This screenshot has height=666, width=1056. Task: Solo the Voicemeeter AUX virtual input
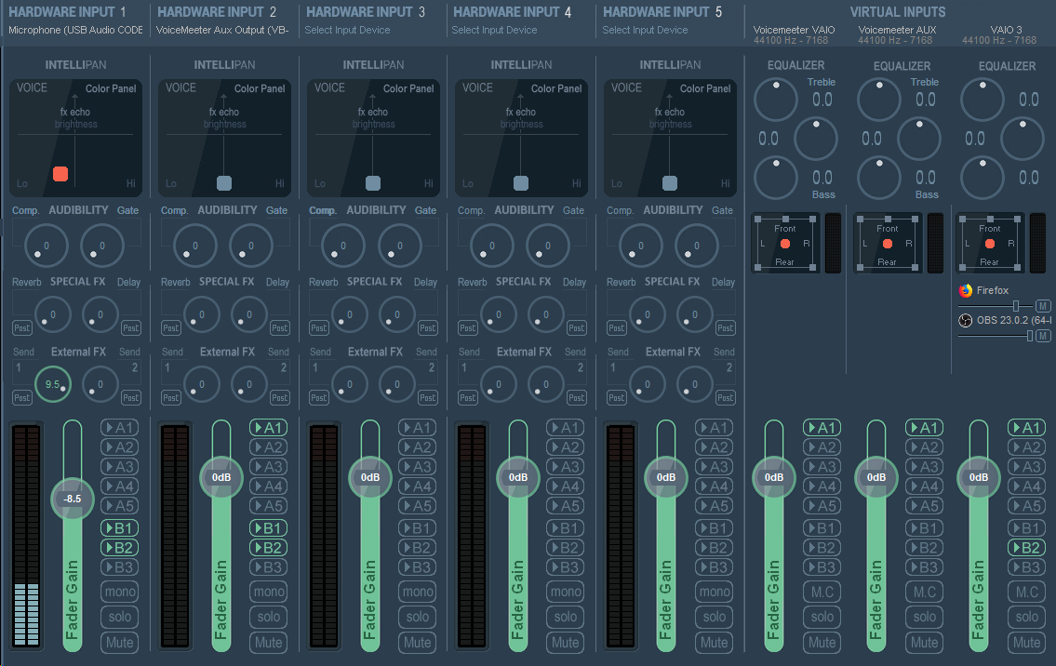coord(925,617)
